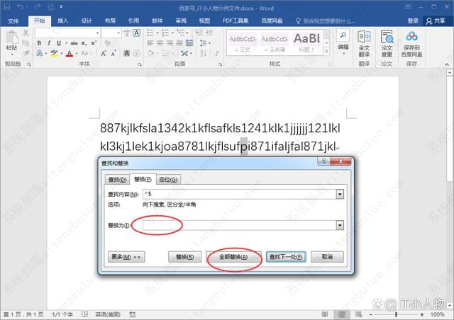Expand the Replace with (替换为) dropdown
The height and width of the screenshot is (320, 454).
click(340, 225)
